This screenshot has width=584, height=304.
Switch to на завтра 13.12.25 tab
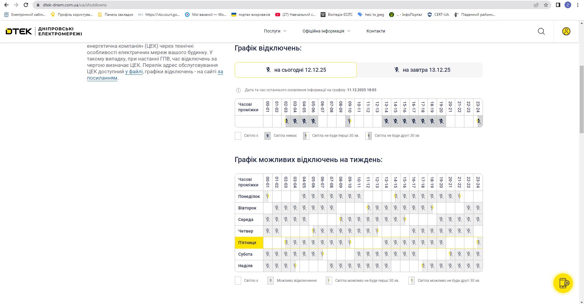point(422,70)
